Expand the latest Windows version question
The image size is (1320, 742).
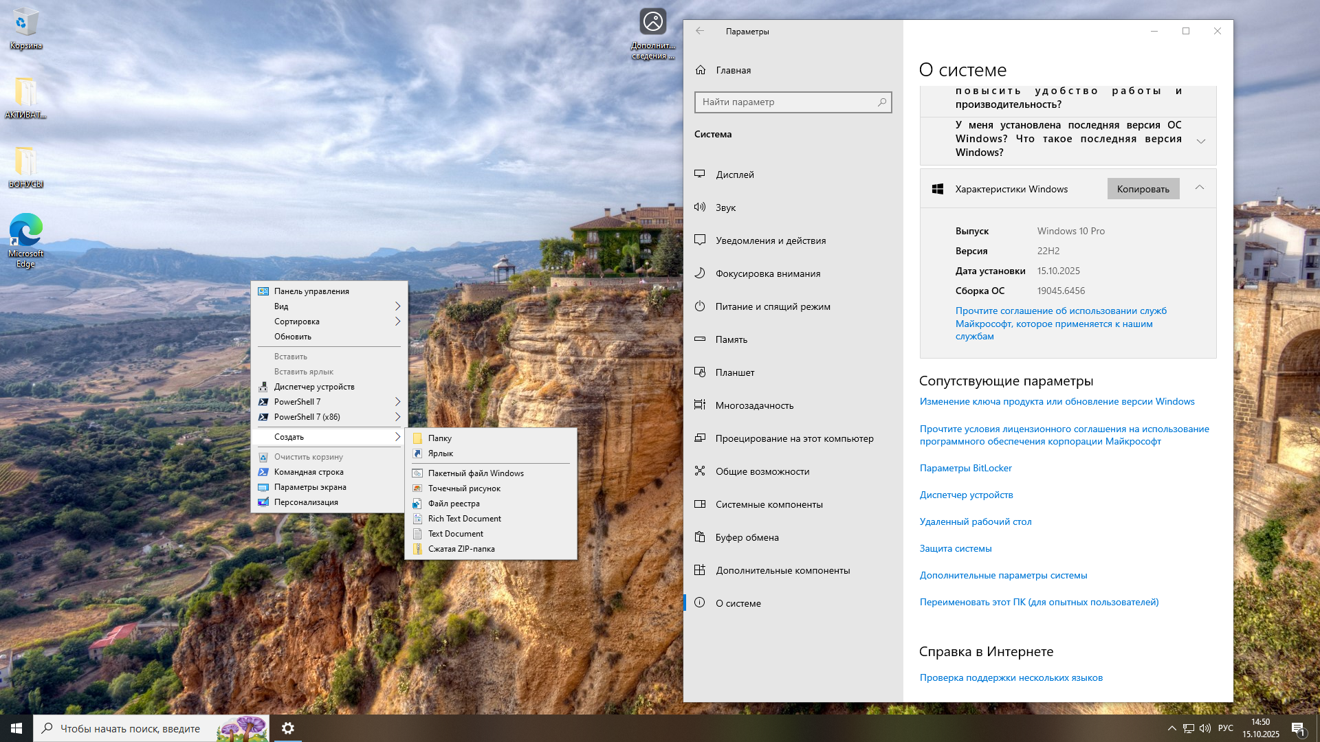pyautogui.click(x=1201, y=141)
